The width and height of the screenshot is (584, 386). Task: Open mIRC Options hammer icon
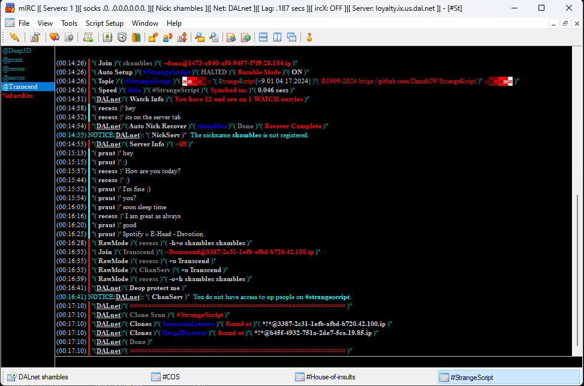point(35,37)
